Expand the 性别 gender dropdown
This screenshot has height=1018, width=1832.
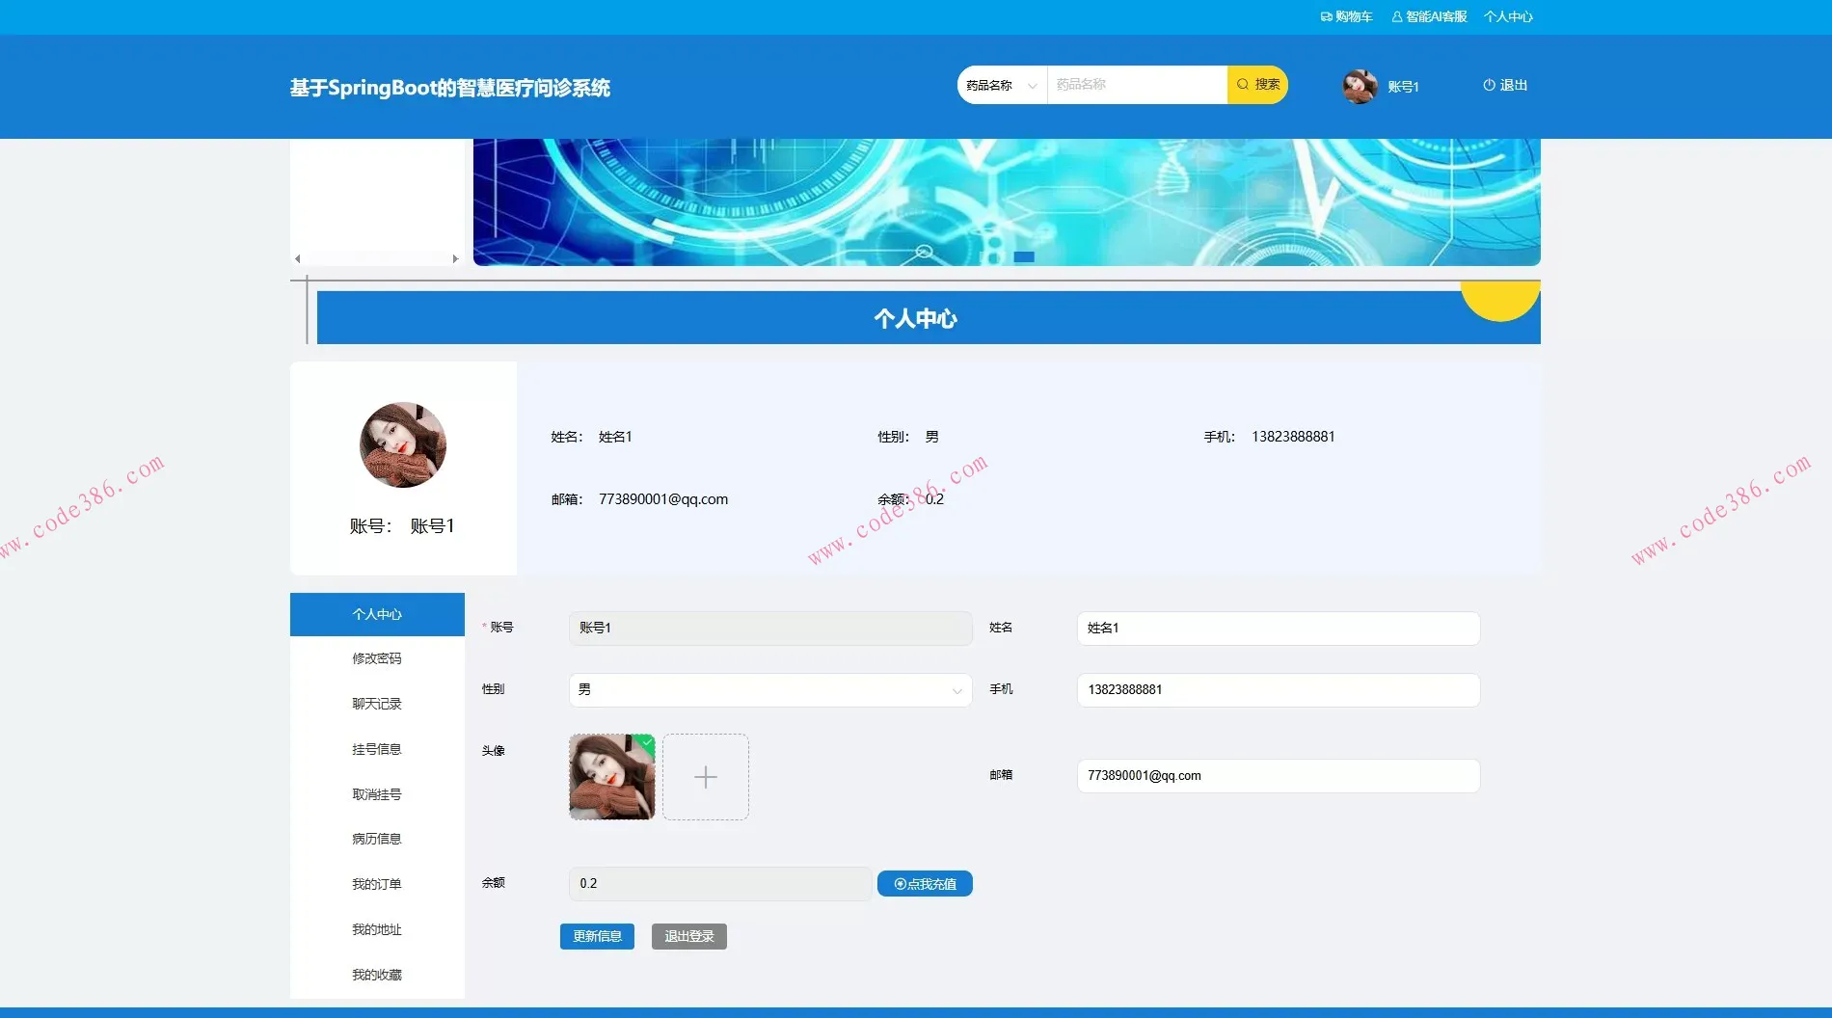(955, 690)
